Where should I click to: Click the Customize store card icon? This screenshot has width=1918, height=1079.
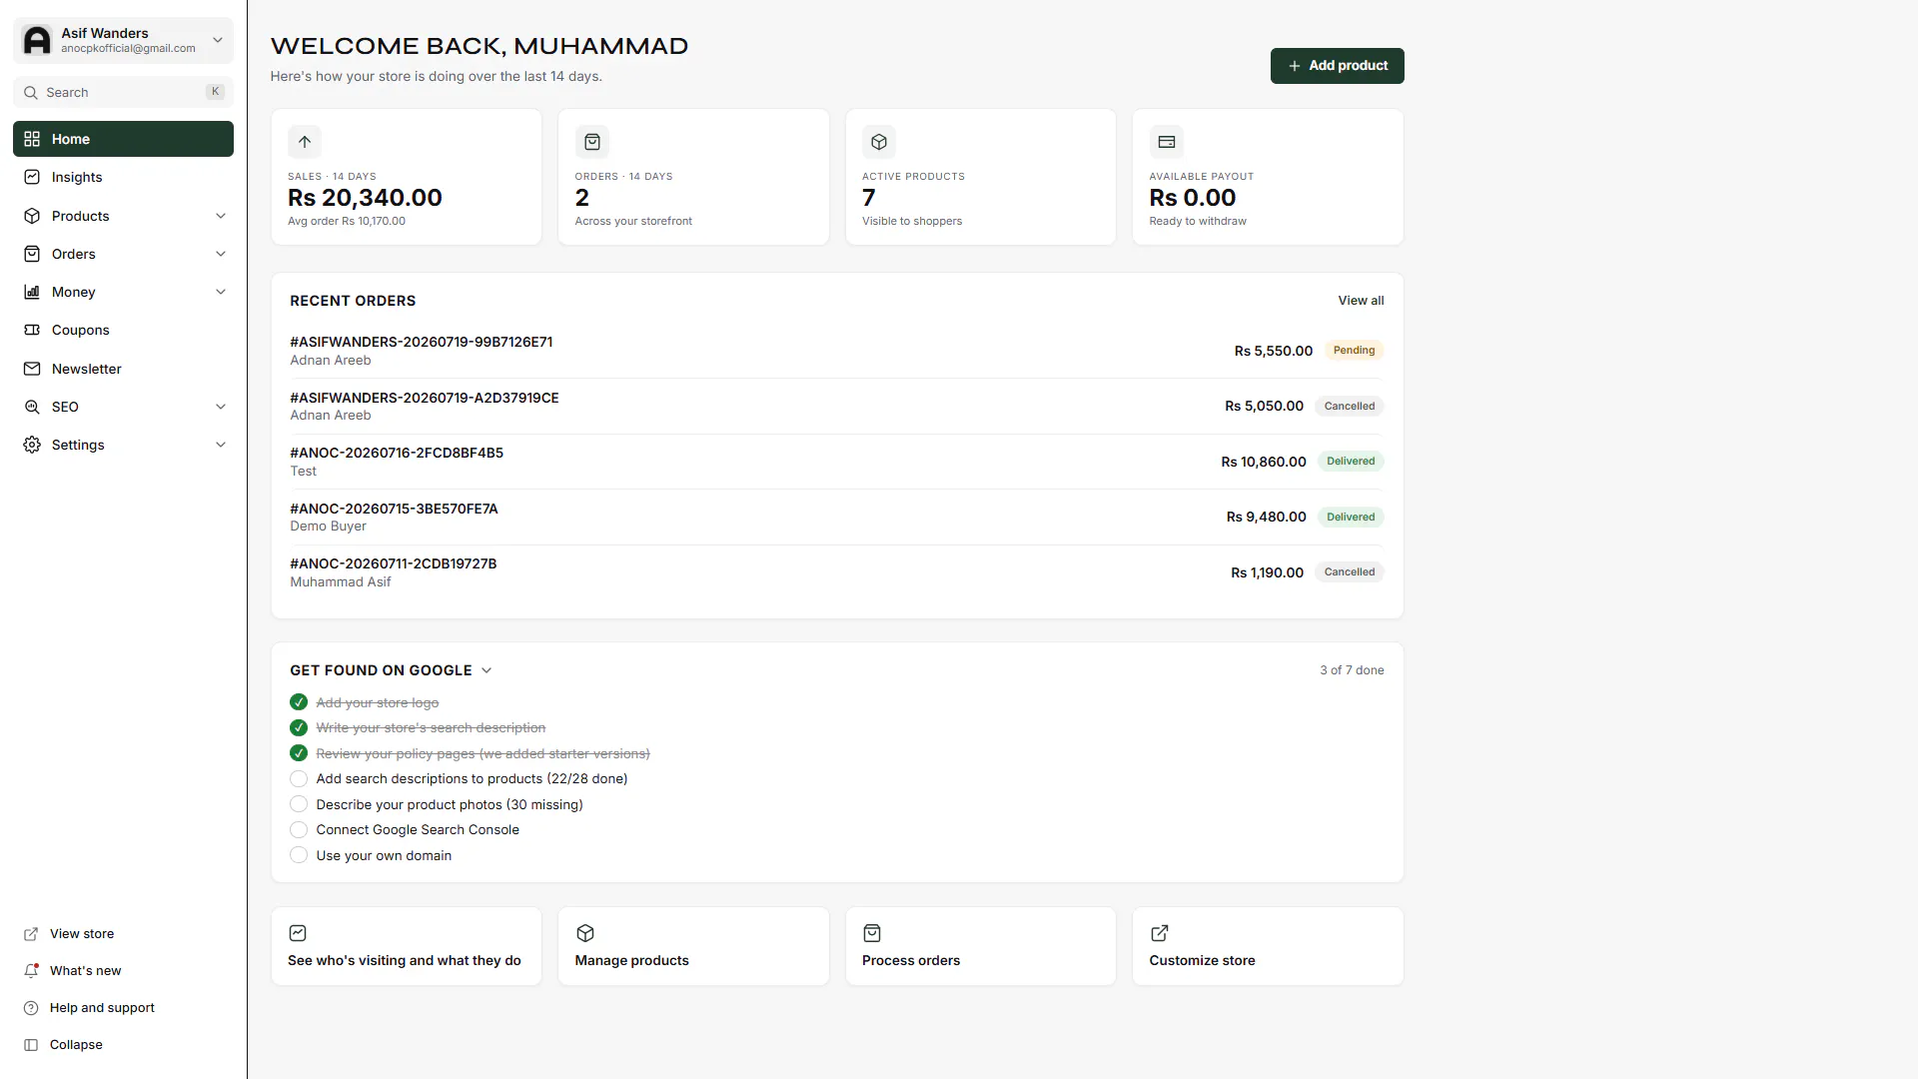pyautogui.click(x=1159, y=933)
